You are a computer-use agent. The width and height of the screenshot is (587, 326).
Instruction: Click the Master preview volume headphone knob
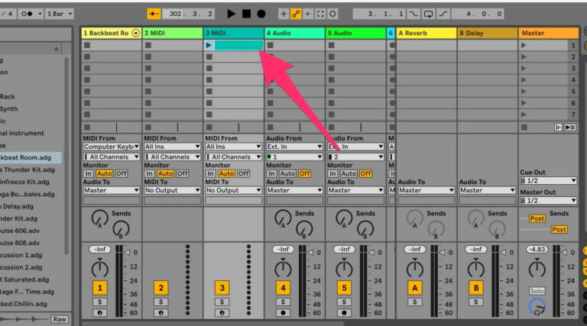coord(537,307)
